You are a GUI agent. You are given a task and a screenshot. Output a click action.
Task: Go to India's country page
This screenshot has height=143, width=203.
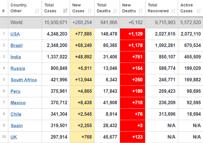tap(16, 57)
